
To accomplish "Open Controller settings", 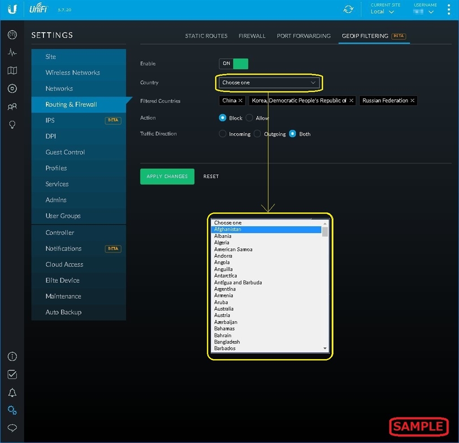I will (x=78, y=232).
